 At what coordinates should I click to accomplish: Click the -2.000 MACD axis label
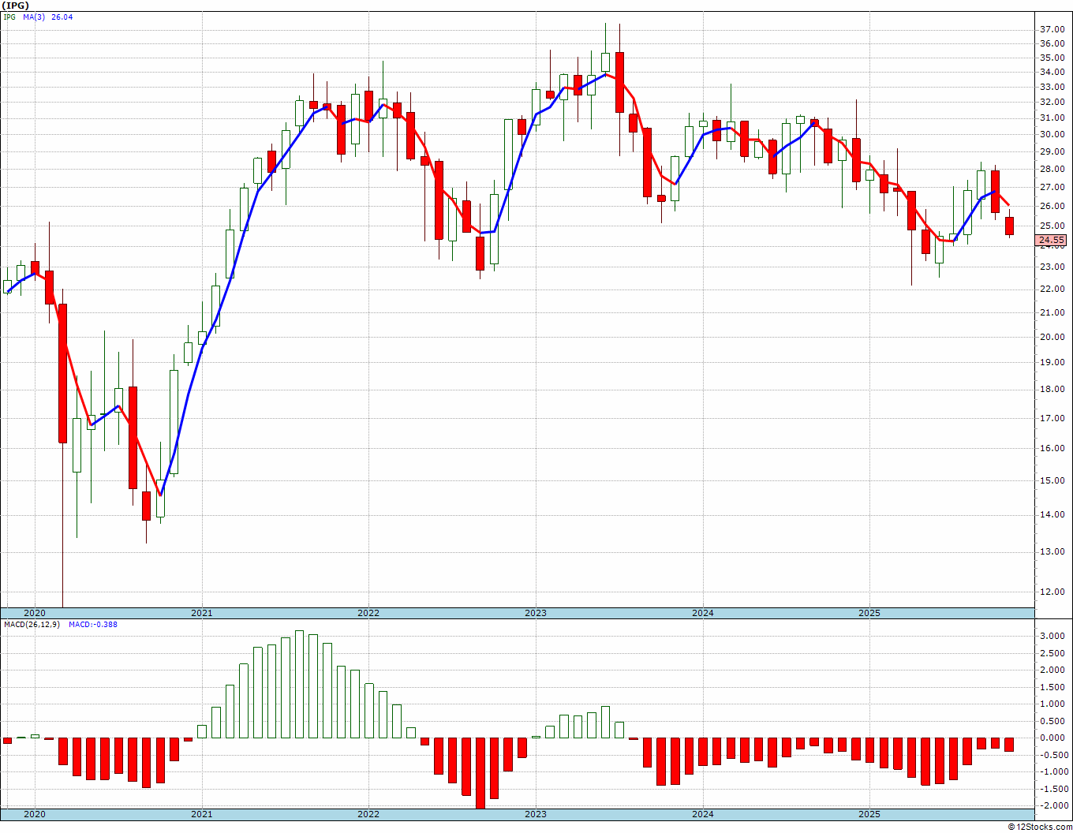1052,805
